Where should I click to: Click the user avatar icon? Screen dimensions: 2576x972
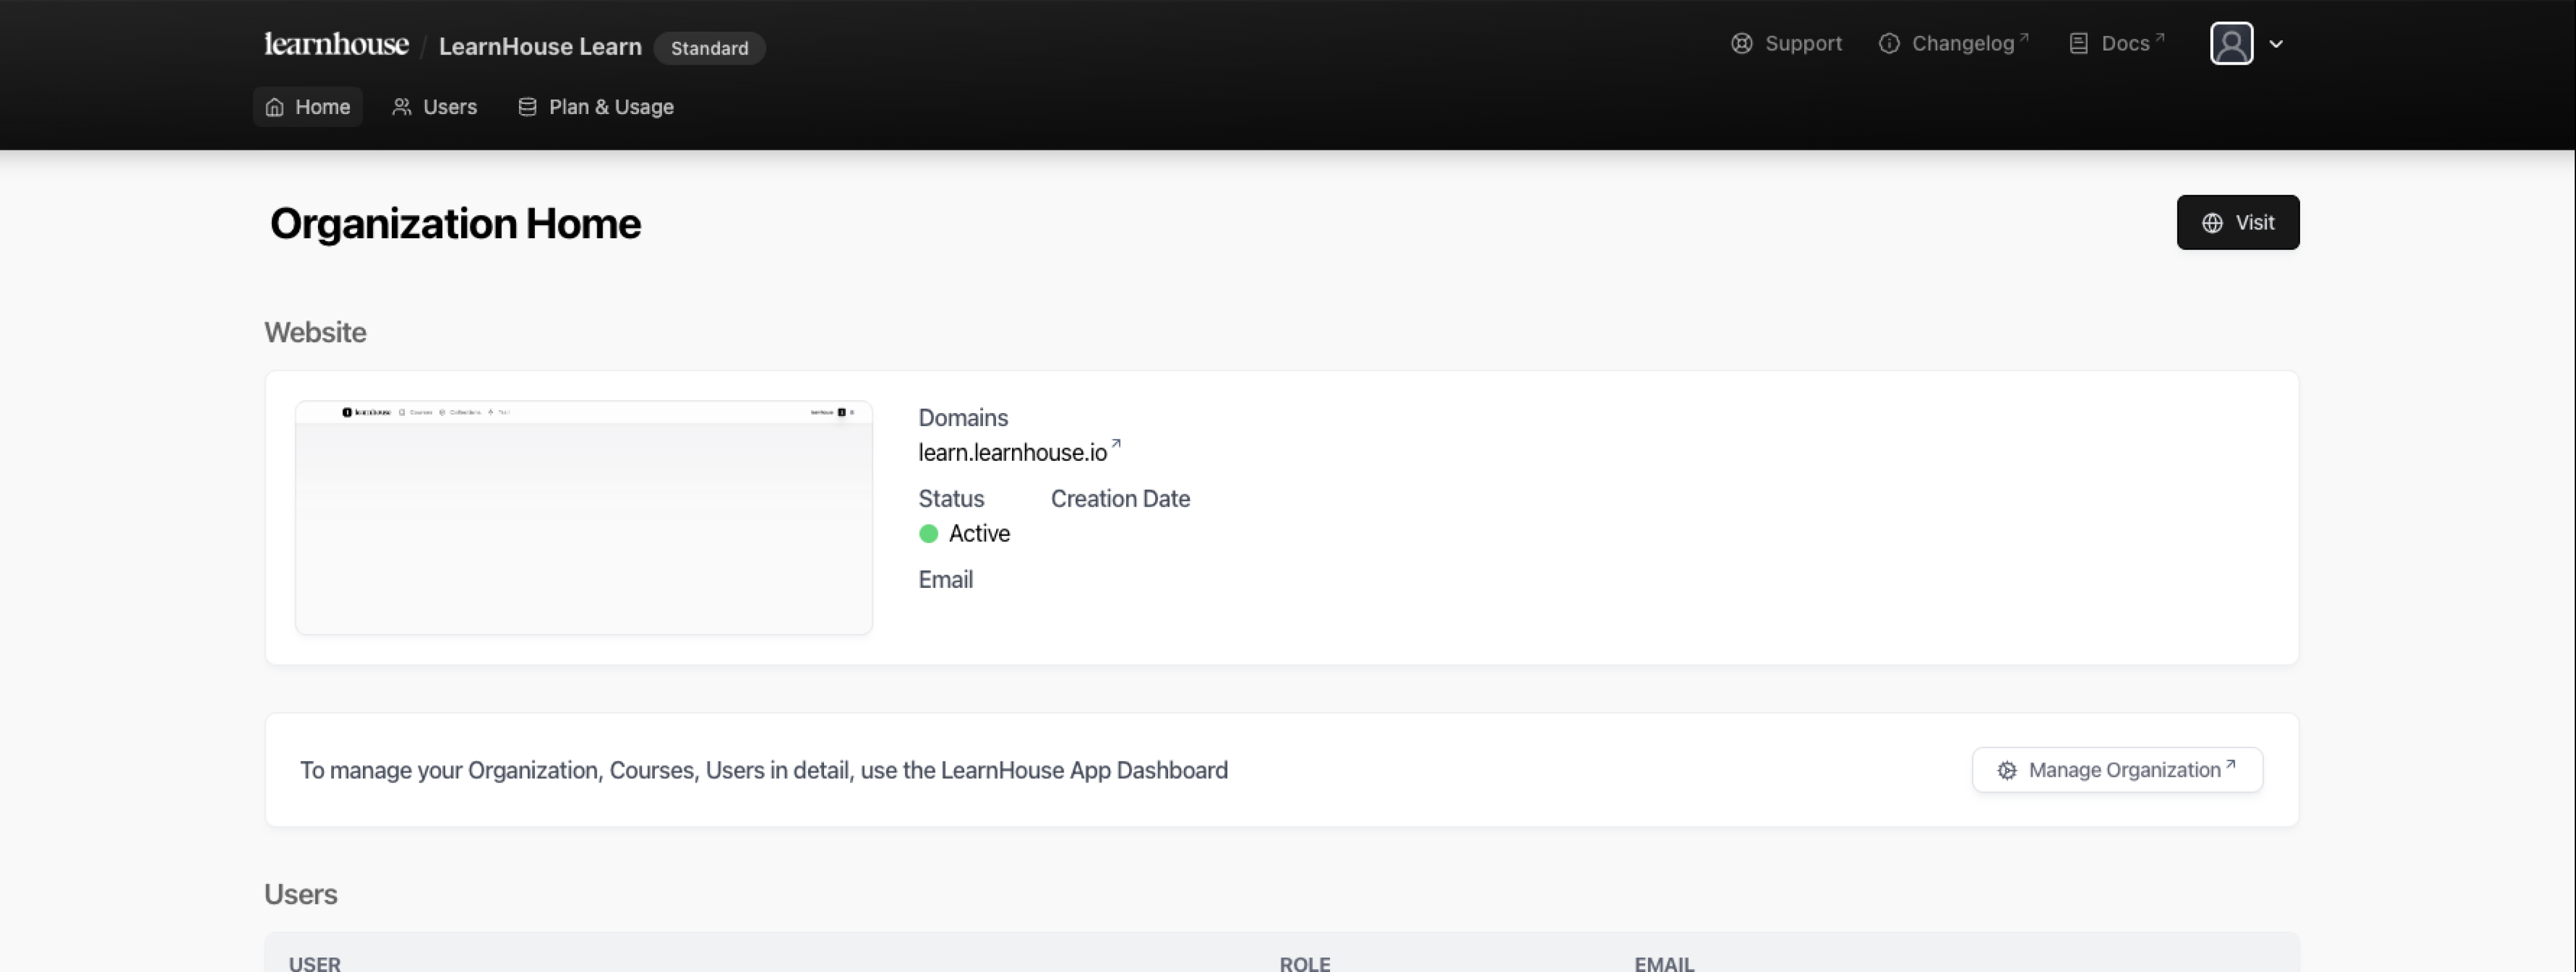tap(2231, 44)
